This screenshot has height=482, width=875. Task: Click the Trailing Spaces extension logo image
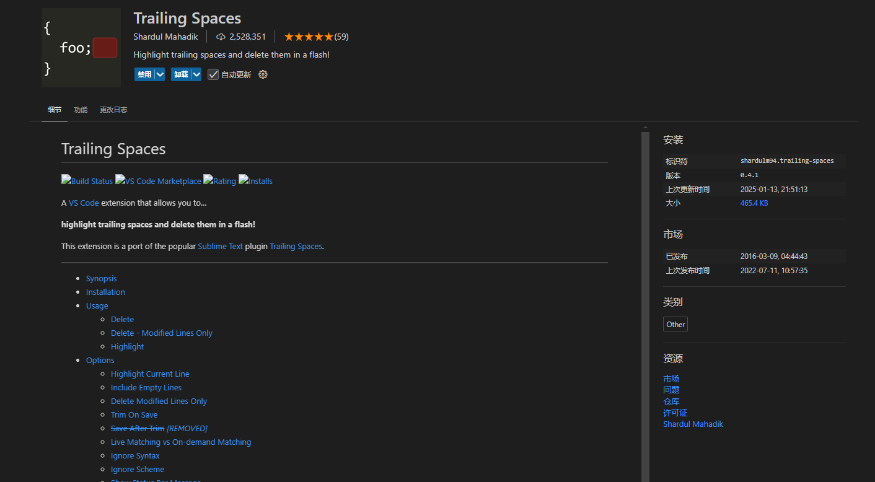click(x=81, y=48)
